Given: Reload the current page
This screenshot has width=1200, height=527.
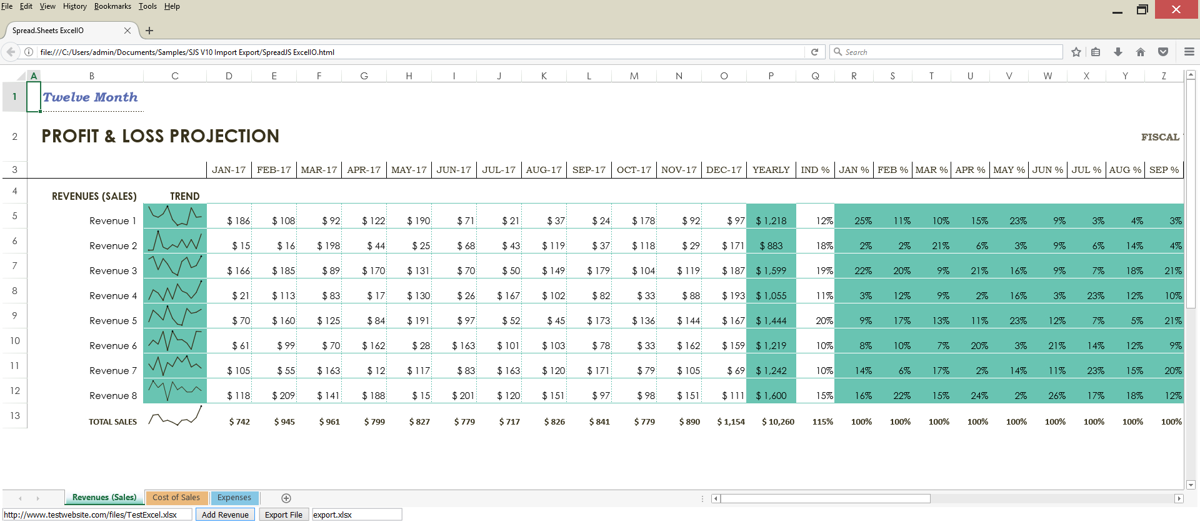Looking at the screenshot, I should [814, 52].
